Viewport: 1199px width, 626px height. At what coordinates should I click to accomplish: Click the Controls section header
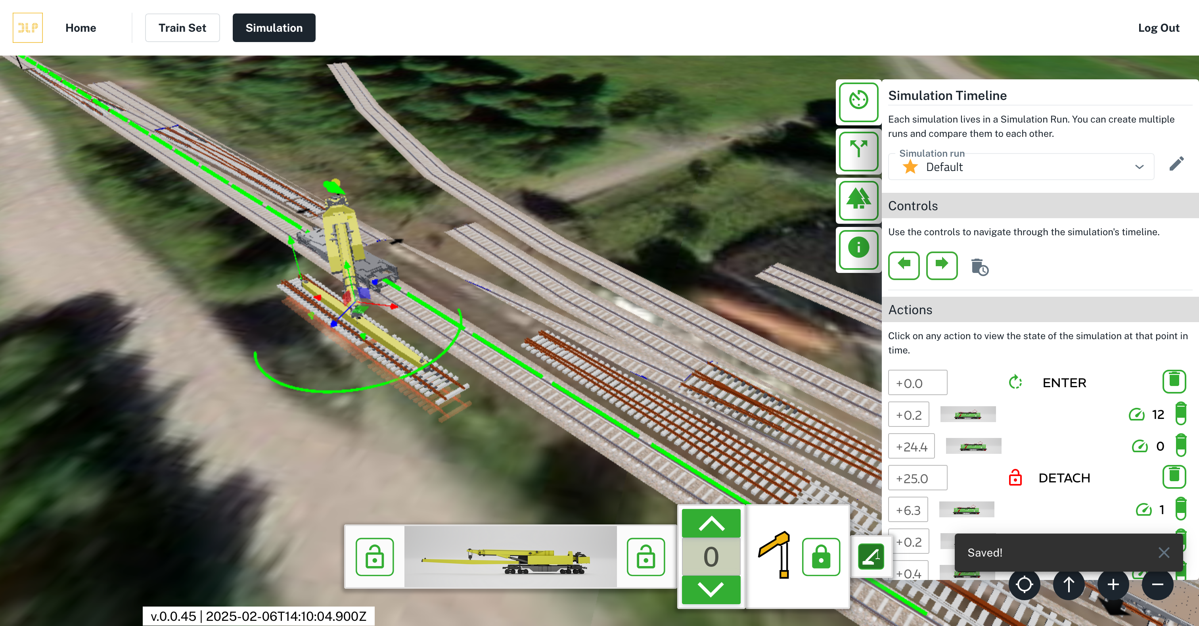[1040, 205]
